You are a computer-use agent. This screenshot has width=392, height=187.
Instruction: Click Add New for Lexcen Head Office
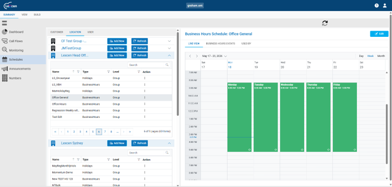coord(117,55)
